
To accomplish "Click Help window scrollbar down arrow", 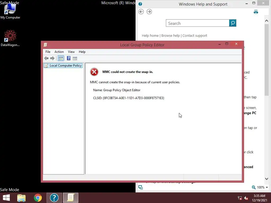I will 267,179.
